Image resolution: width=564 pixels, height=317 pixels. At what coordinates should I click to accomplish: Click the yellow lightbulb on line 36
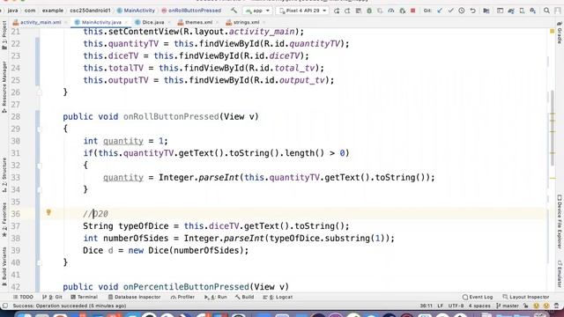coord(48,213)
